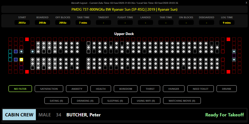Image resolution: width=249 pixels, height=124 pixels.
Task: Select the cyan square in the cockpit center aisle
Action: [x=10, y=56]
